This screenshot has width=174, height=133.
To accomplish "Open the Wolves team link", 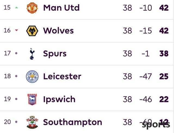I will [58, 31].
